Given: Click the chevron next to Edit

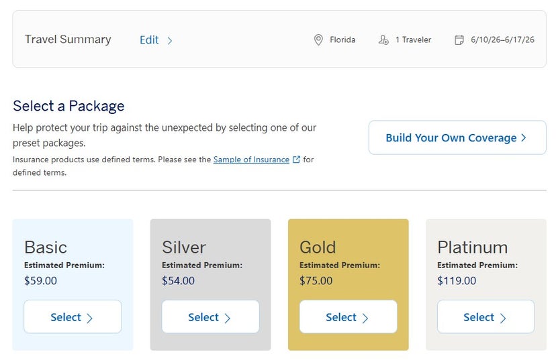Looking at the screenshot, I should point(170,40).
